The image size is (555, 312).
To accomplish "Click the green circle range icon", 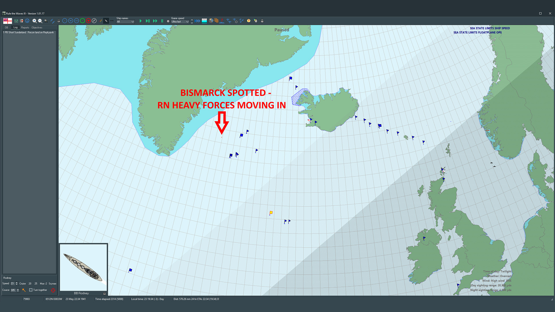I will [82, 21].
